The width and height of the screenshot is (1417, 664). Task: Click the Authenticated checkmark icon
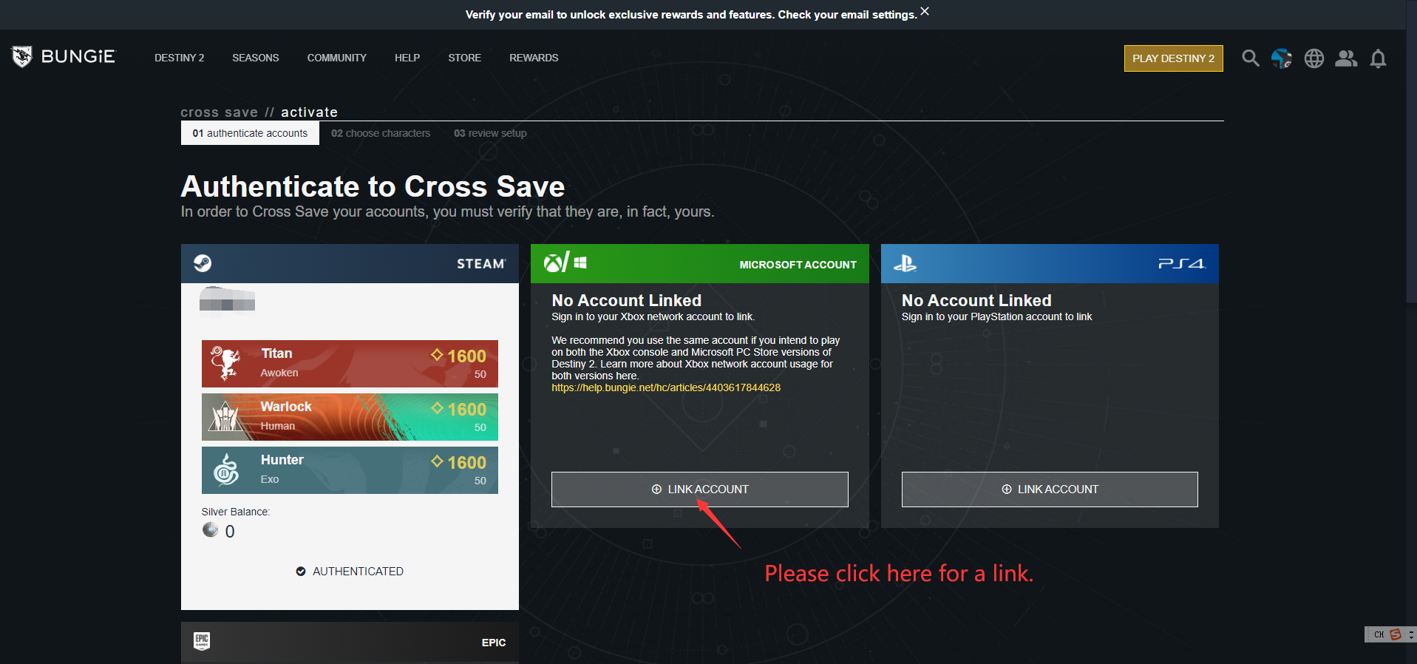[x=301, y=572]
